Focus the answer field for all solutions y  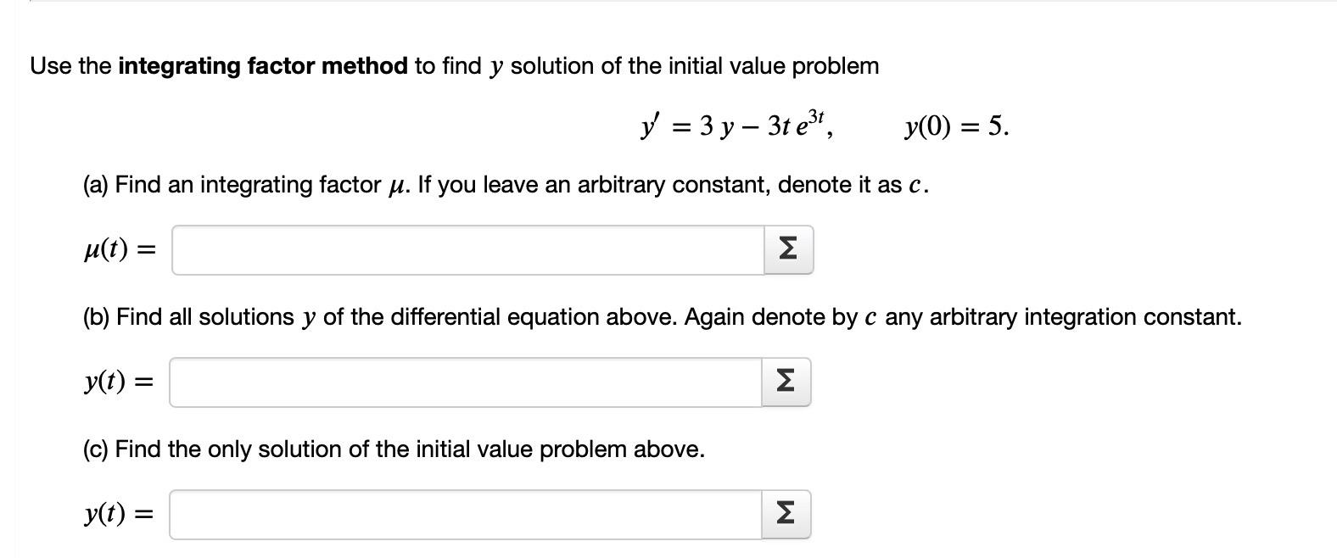click(x=467, y=382)
